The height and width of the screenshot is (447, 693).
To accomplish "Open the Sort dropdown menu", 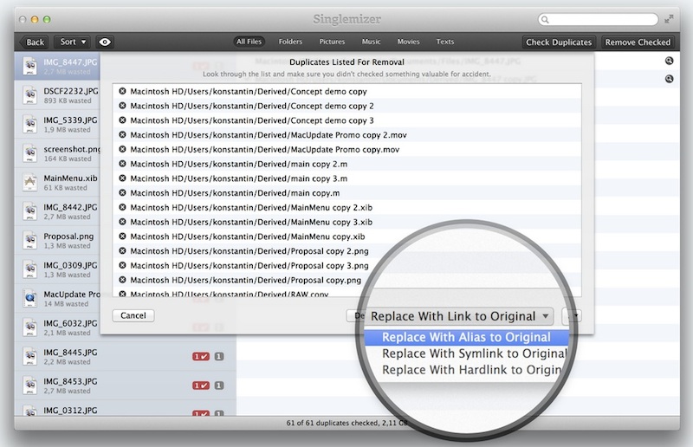I will [x=73, y=42].
